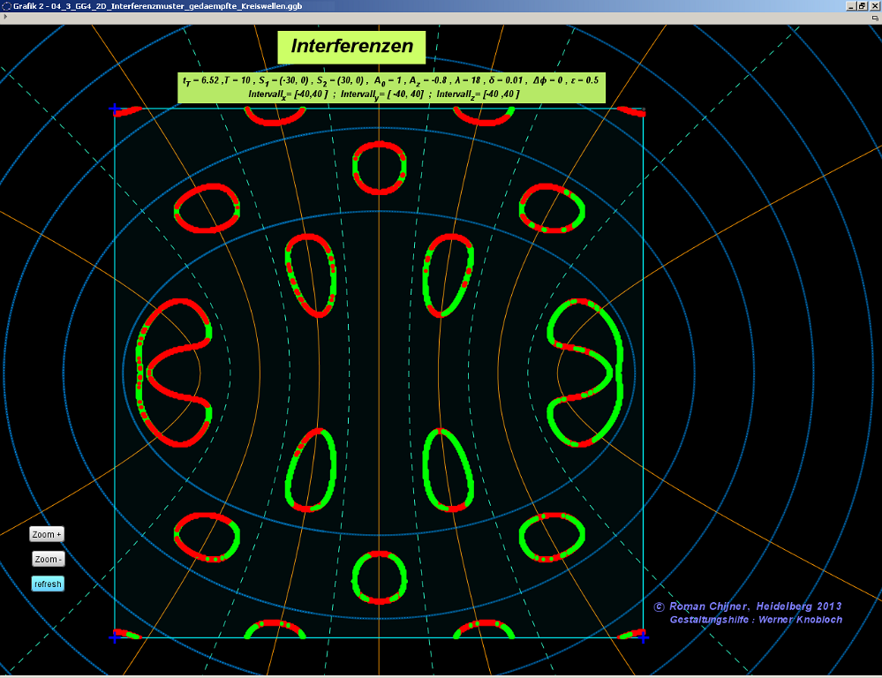
Task: Select the green parameter text box with t_T = 6.52
Action: (390, 87)
